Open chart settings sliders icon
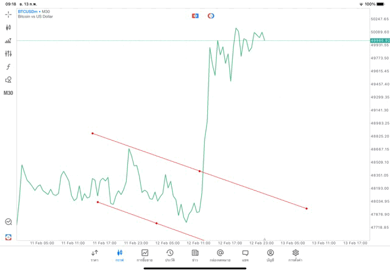Viewport: 390px width, 272px height. 9,54
